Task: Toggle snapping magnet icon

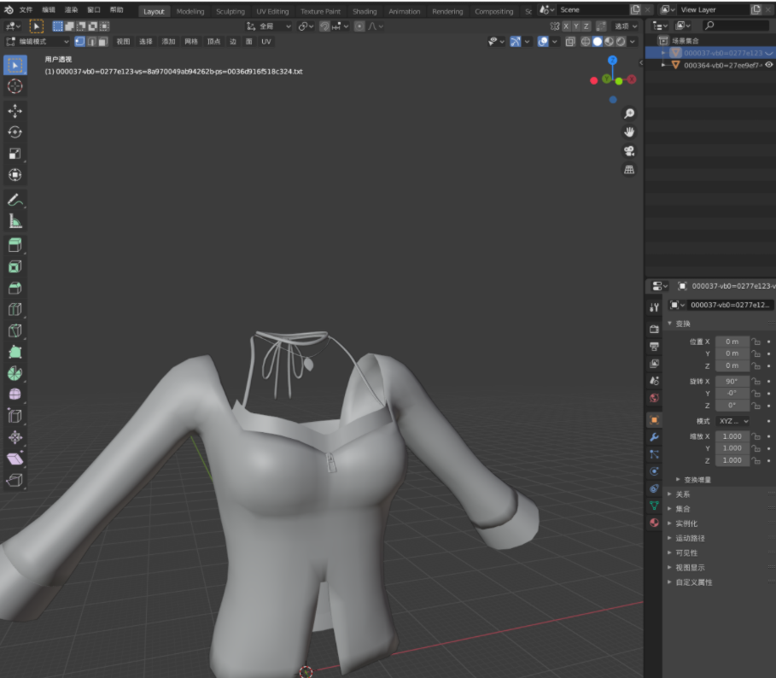Action: tap(324, 26)
